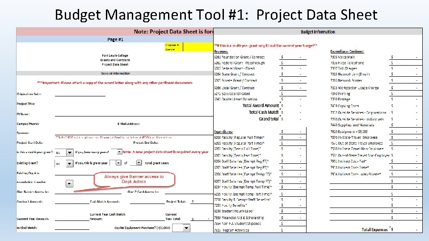Click the red award letter 'Important' note
Screen dimensions: 429x241
point(115,83)
